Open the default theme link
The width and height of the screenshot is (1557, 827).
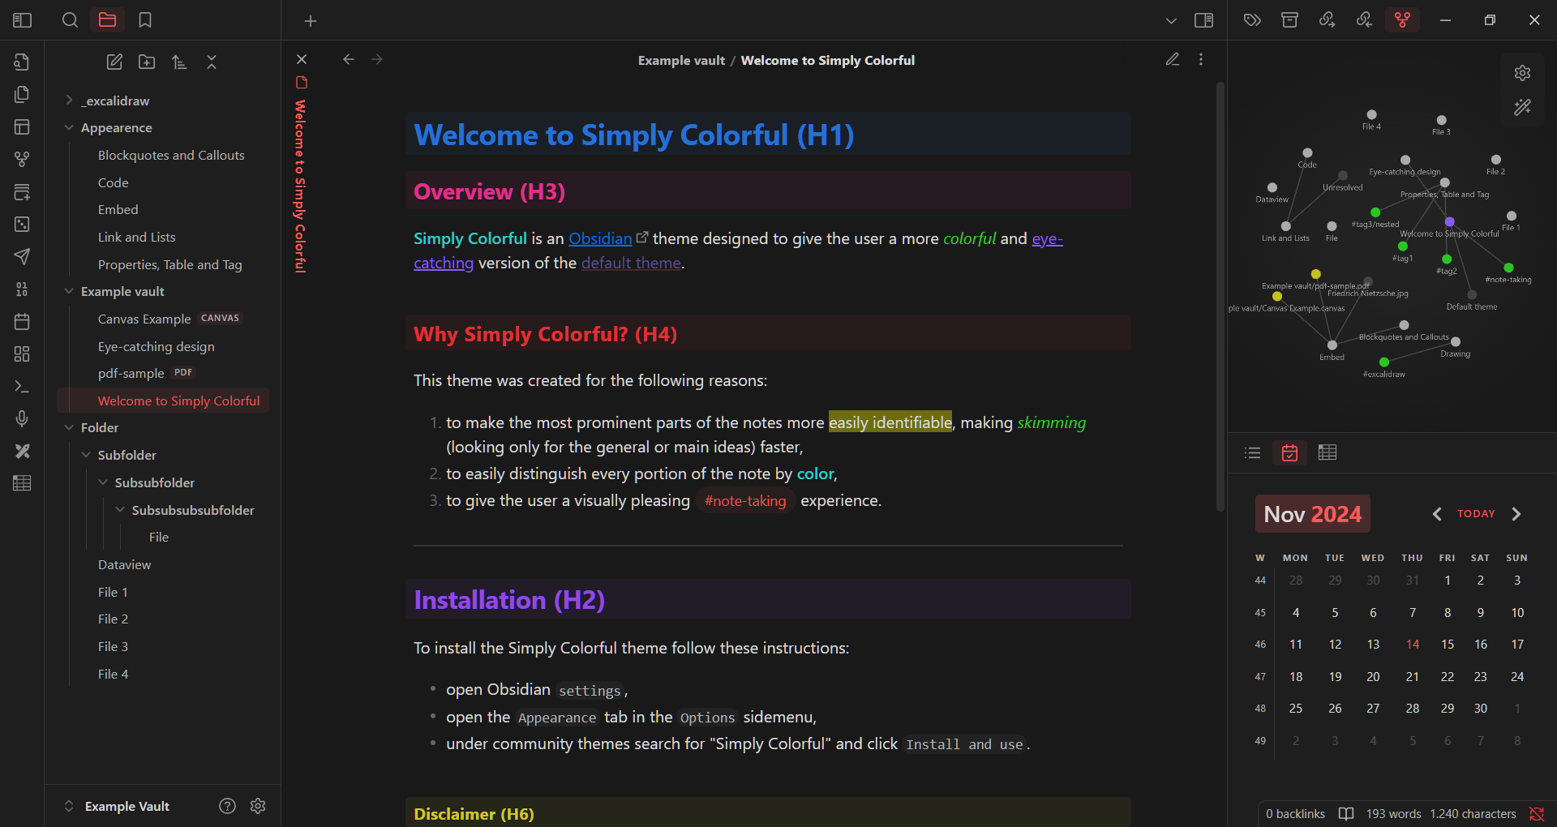(x=631, y=263)
